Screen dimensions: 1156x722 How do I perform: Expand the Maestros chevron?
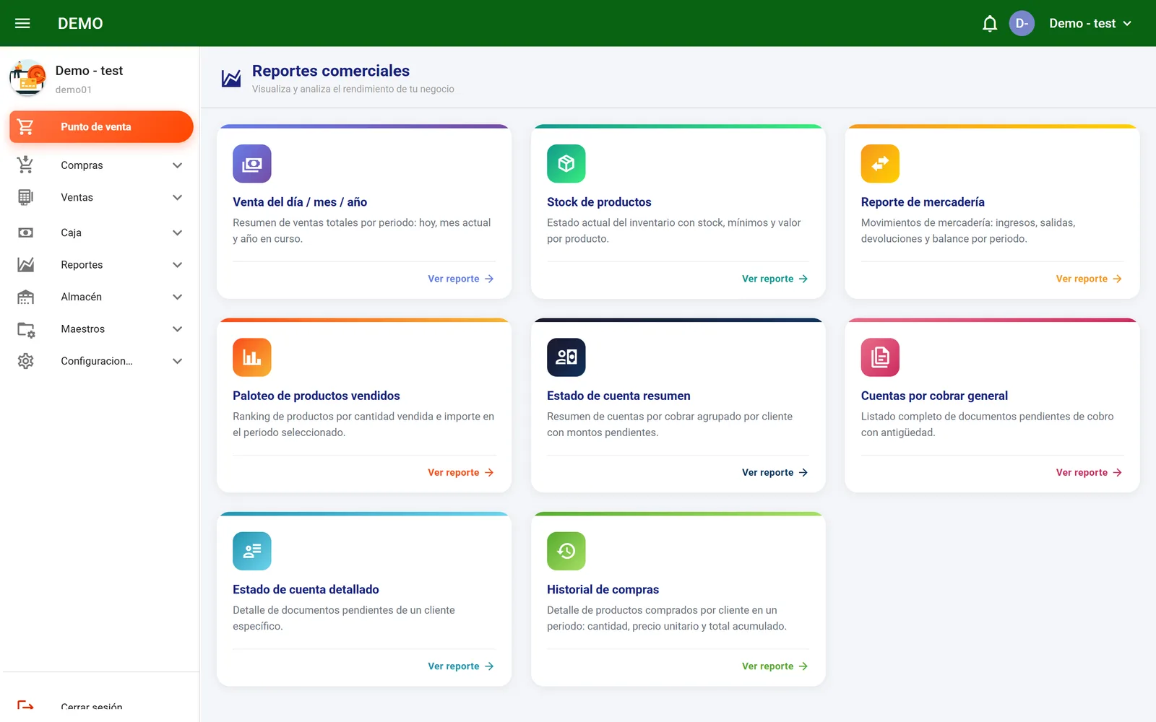click(177, 329)
